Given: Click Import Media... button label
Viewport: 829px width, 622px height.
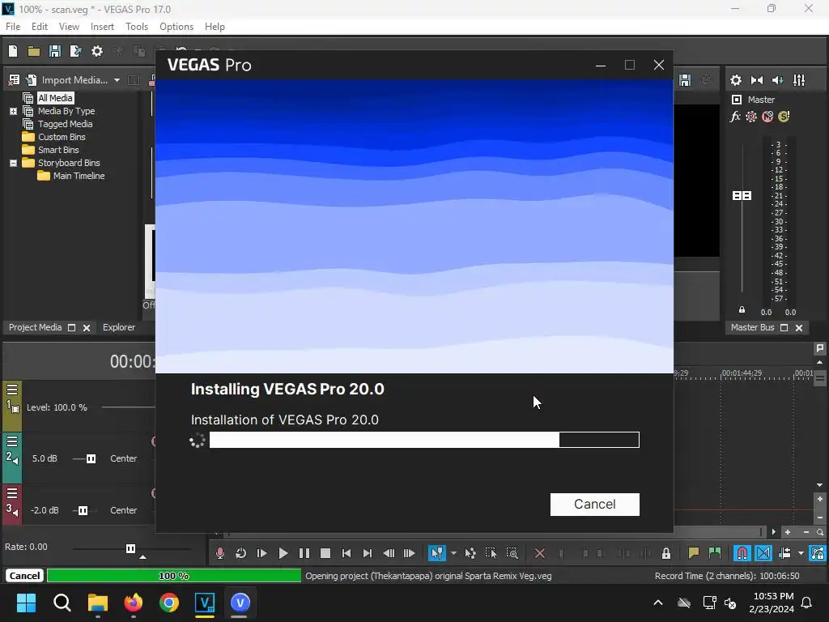Looking at the screenshot, I should (74, 80).
